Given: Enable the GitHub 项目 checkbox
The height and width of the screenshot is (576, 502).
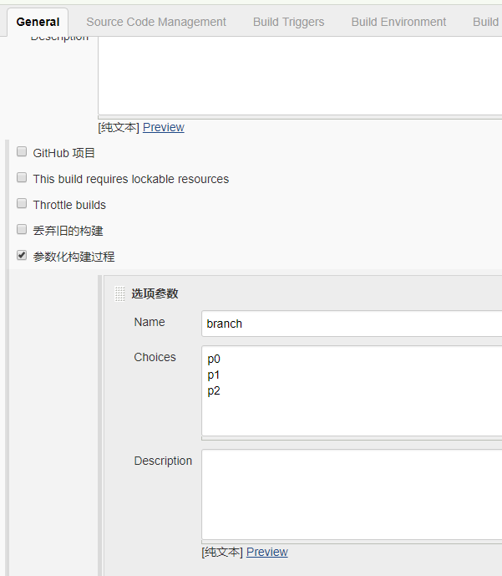Looking at the screenshot, I should coord(22,151).
